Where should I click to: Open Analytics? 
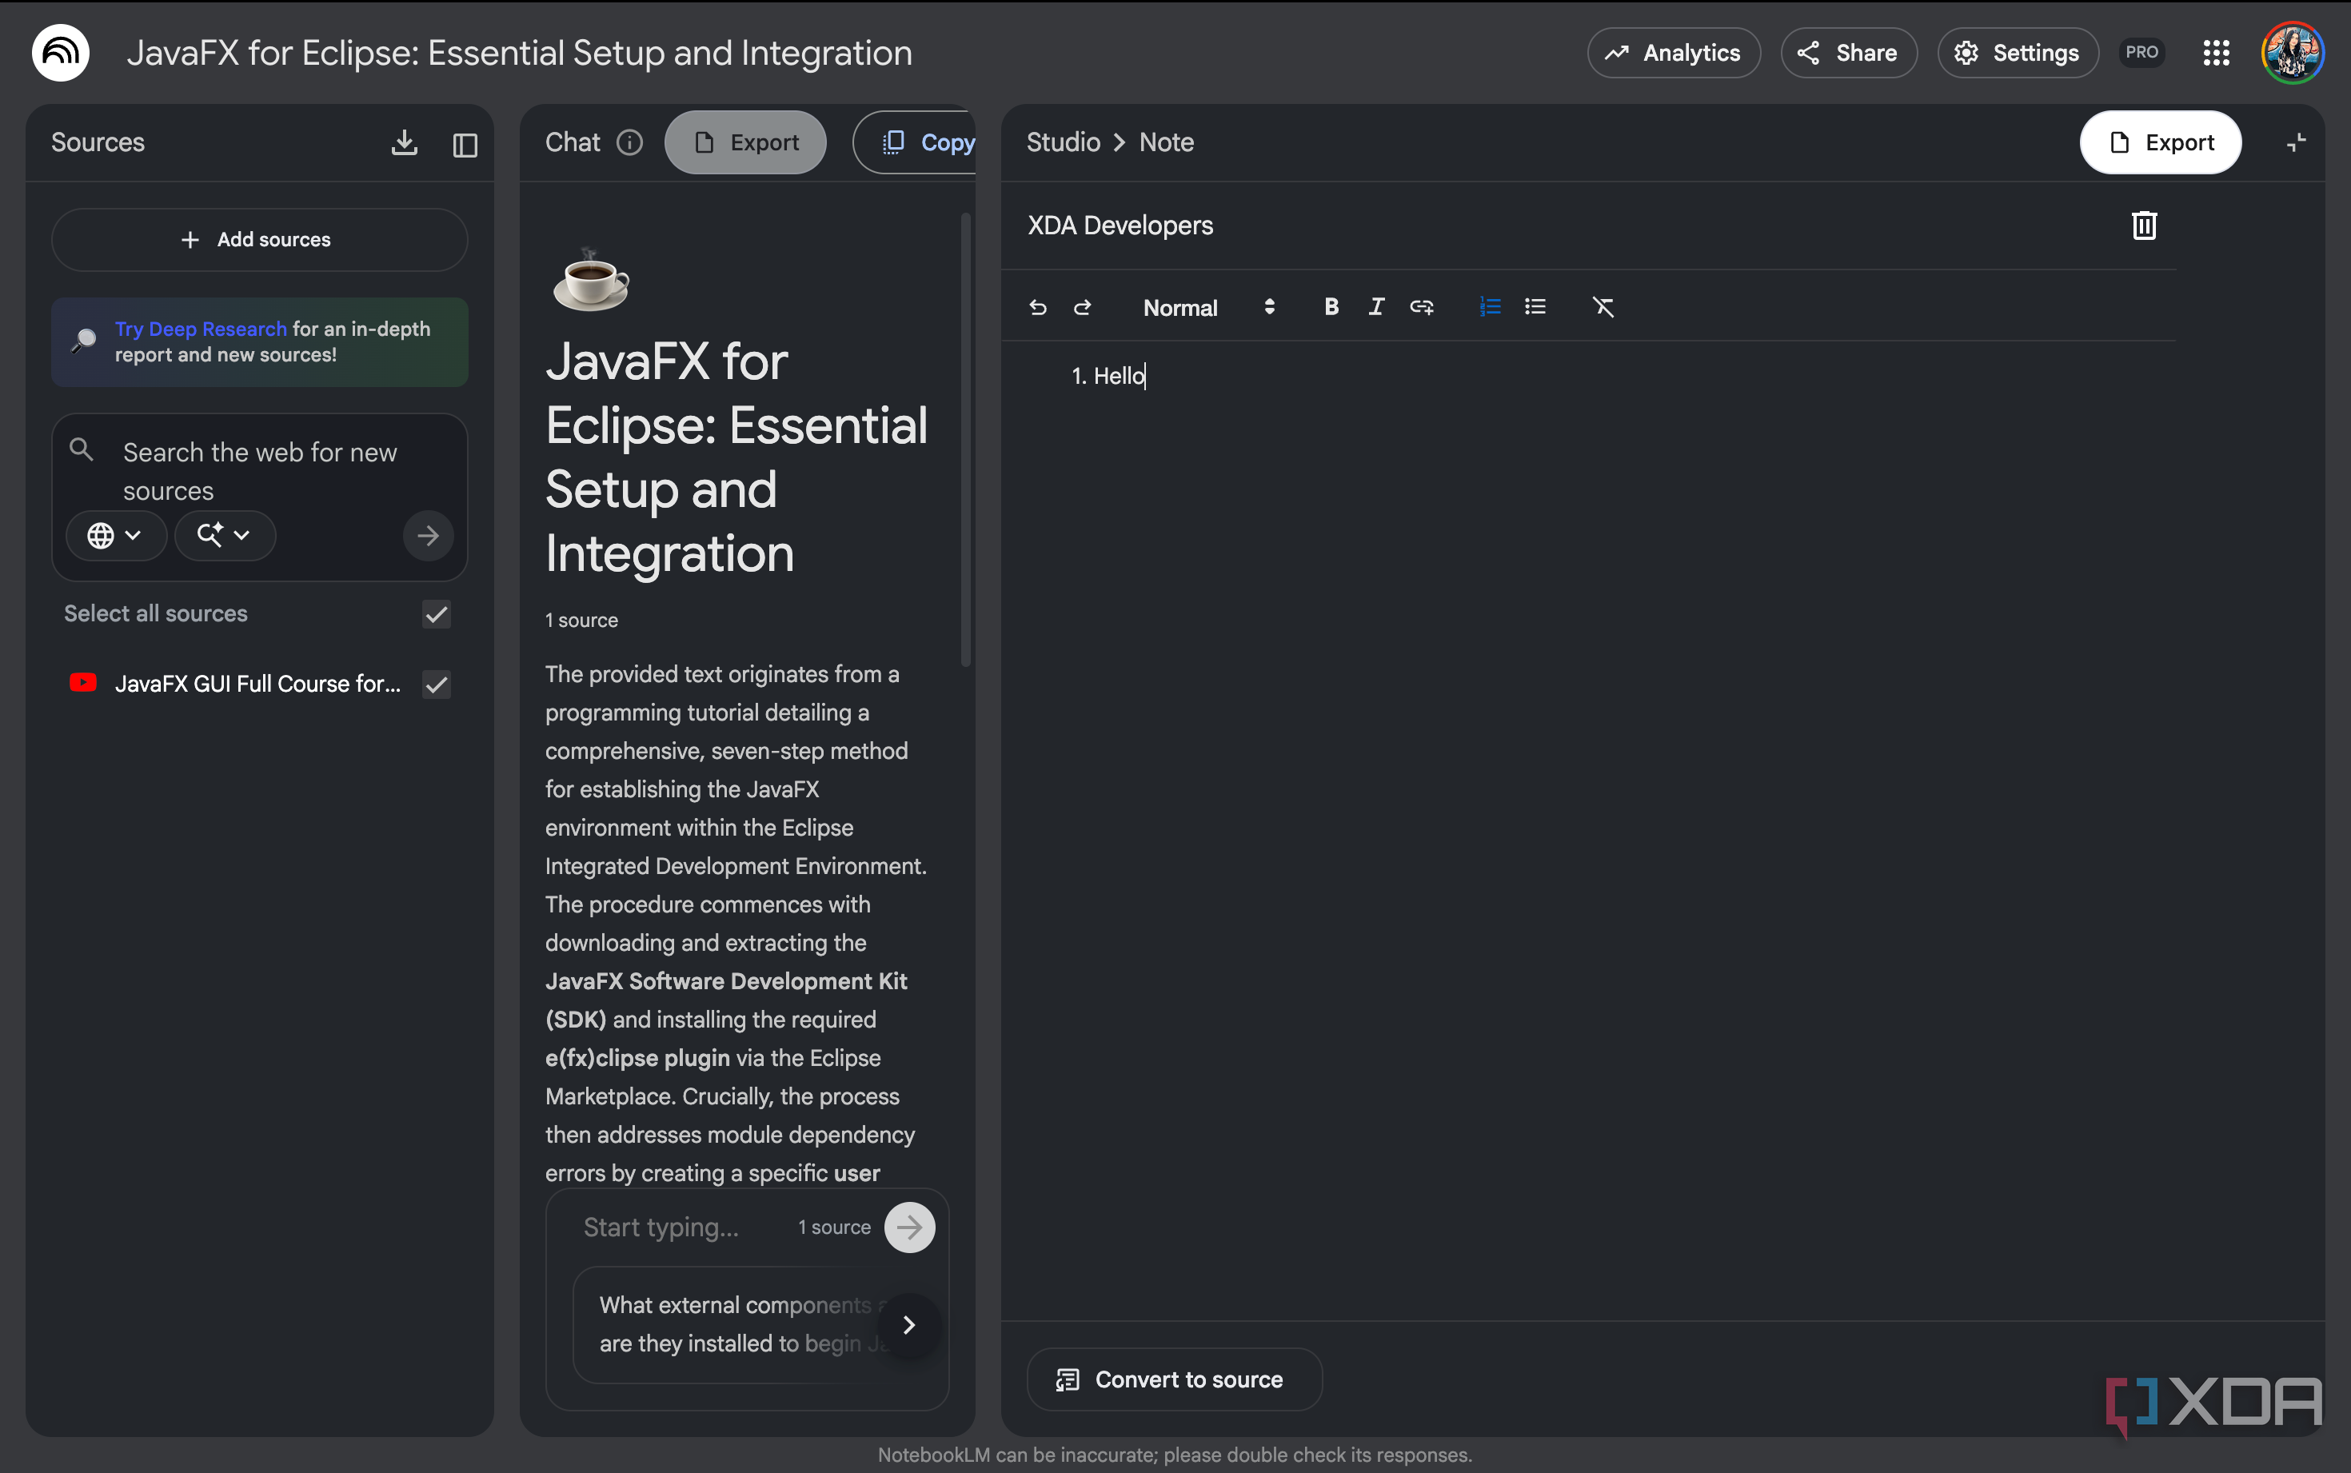pos(1673,53)
